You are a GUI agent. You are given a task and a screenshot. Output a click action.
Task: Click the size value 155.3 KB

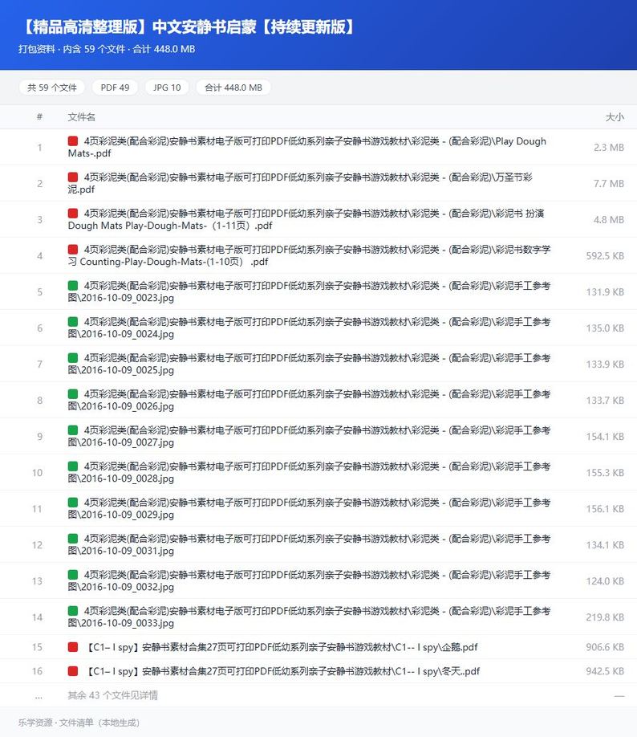pyautogui.click(x=605, y=473)
